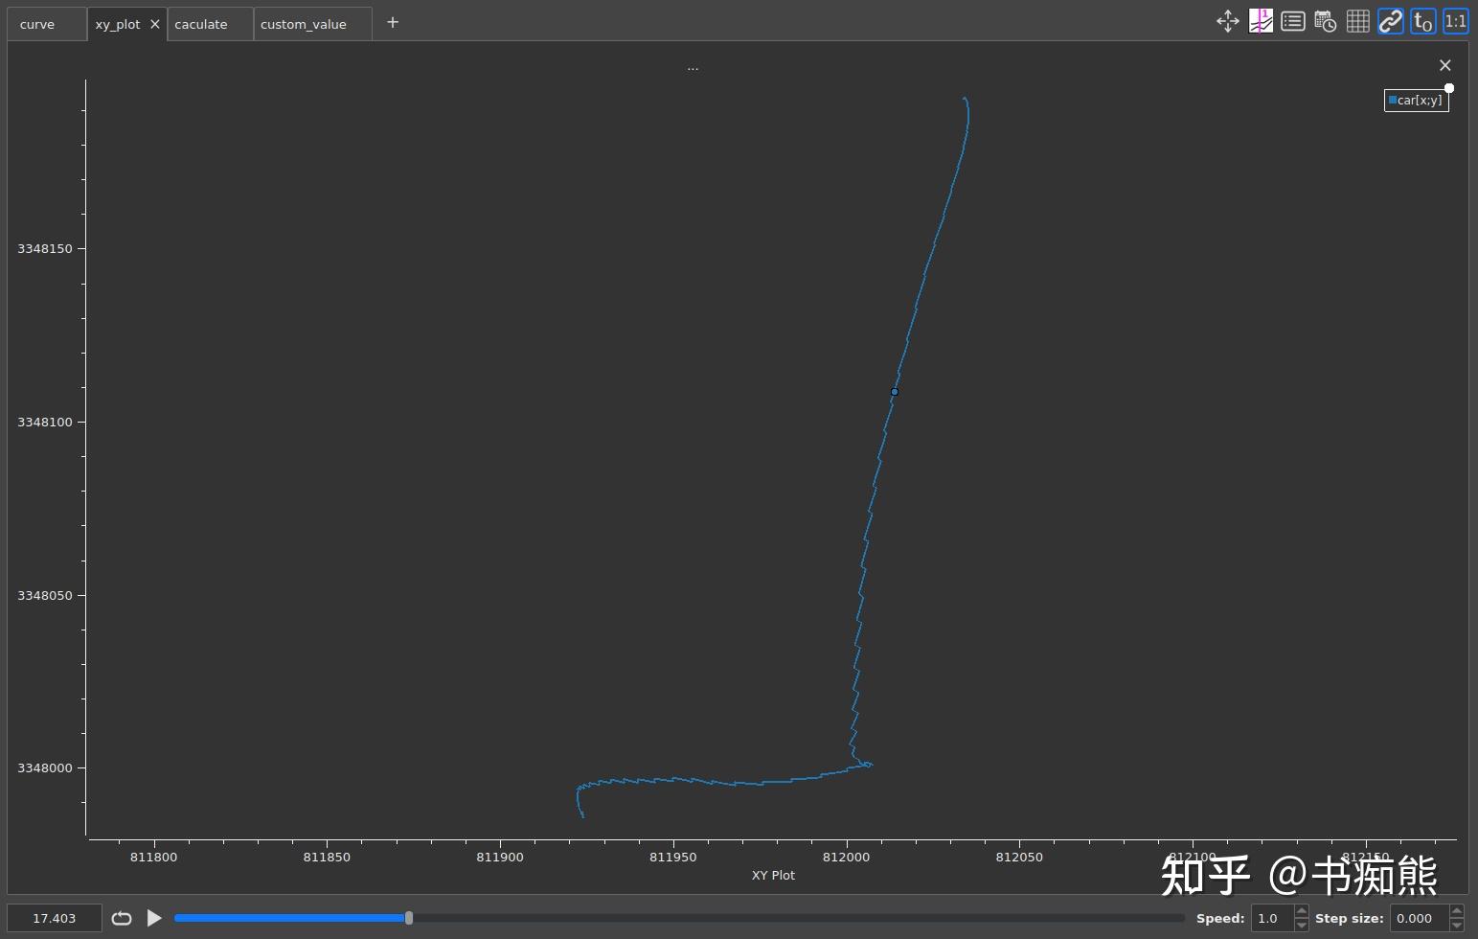
Task: Decrease Step size with down arrow
Action: coord(1457,925)
